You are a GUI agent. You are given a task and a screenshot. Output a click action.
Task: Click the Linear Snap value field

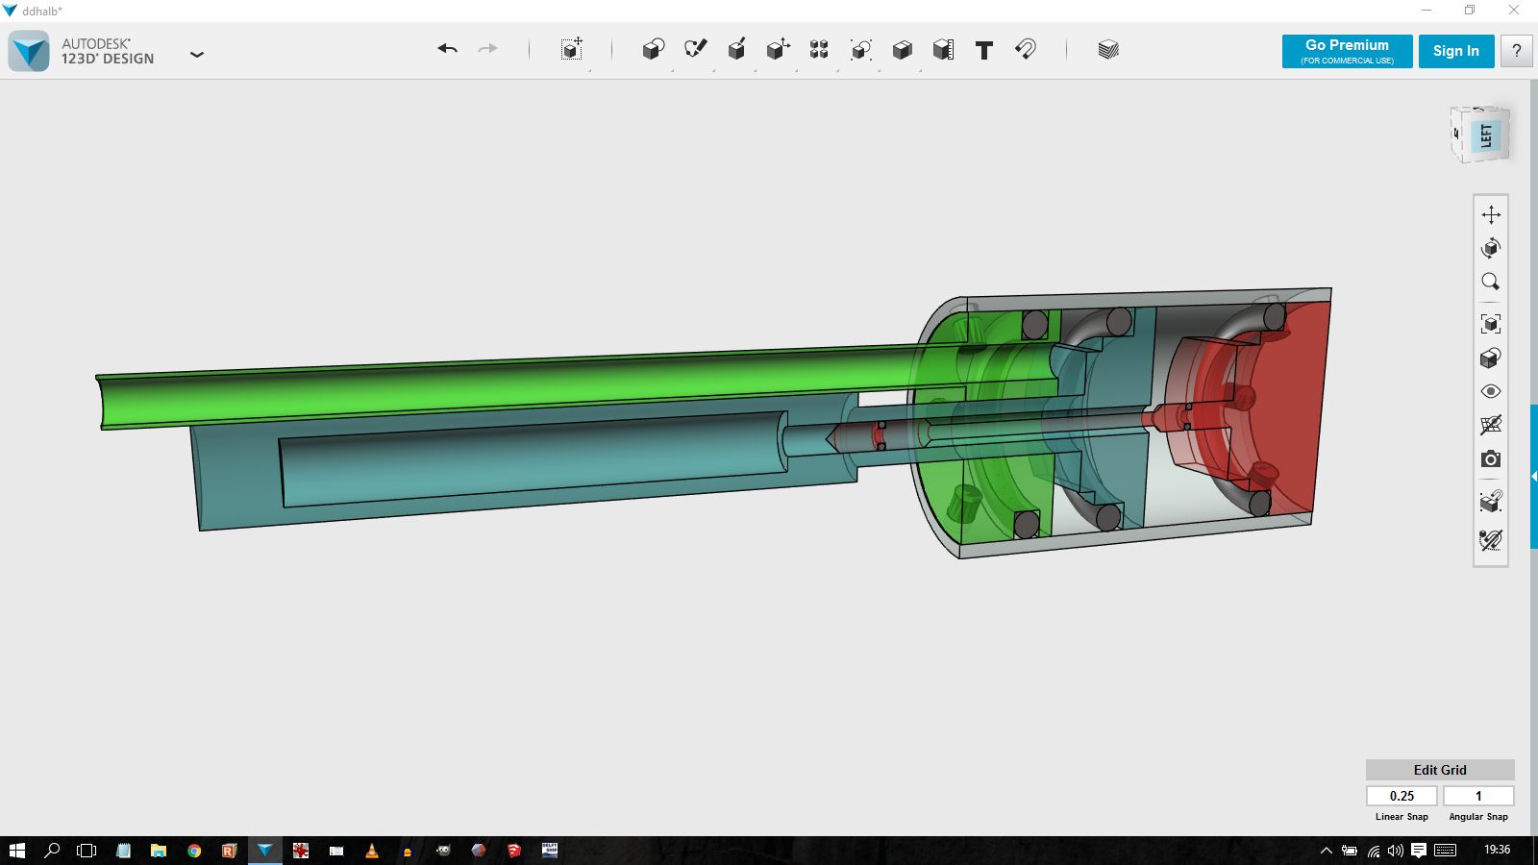(x=1402, y=796)
